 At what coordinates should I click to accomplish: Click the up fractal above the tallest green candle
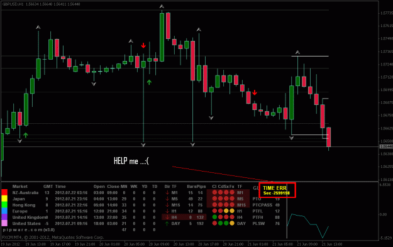162,6
